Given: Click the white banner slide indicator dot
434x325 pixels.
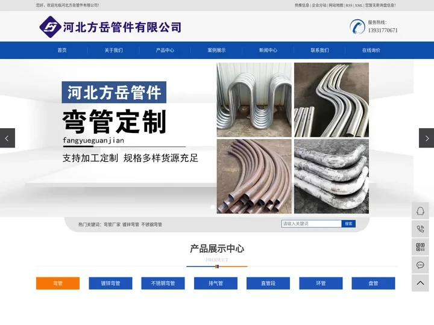Looking at the screenshot, I should click(x=213, y=206).
